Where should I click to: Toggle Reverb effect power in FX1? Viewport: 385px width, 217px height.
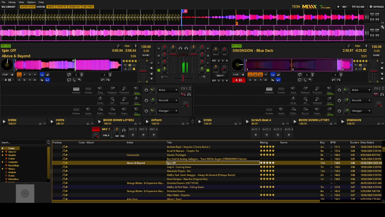[x=146, y=100]
